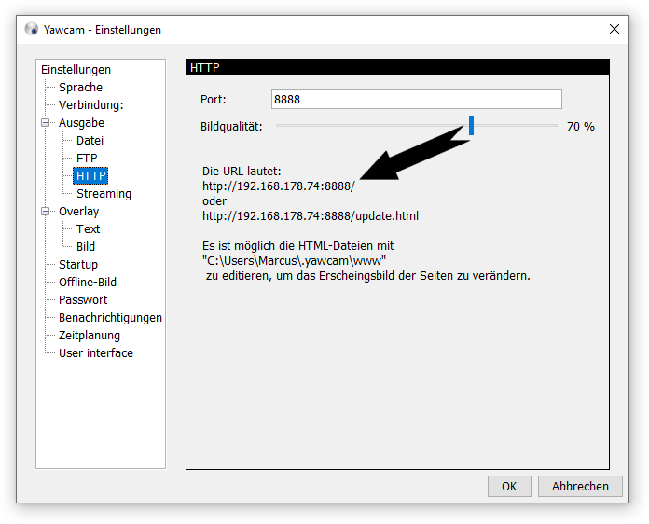
Task: Open Streaming output settings
Action: coord(104,194)
